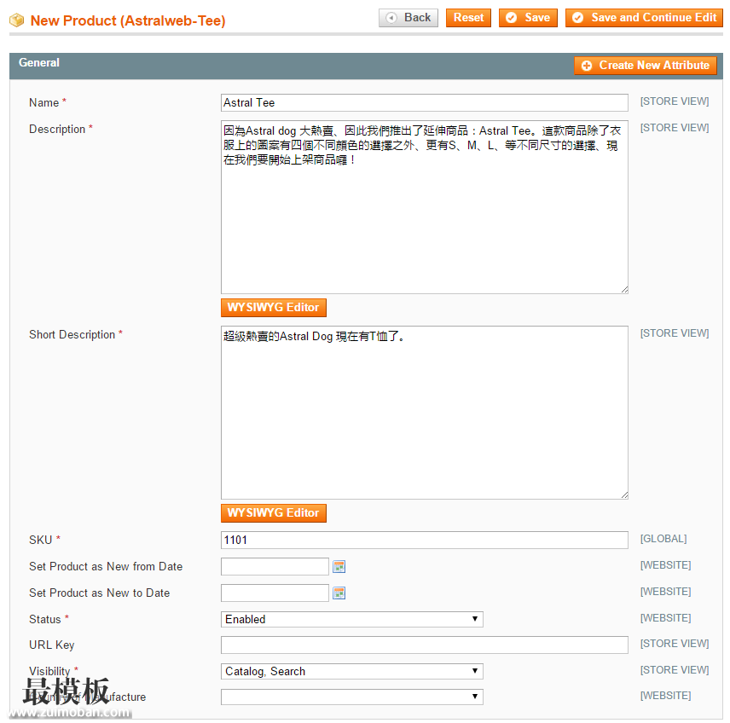Focus the Name field

[x=425, y=103]
